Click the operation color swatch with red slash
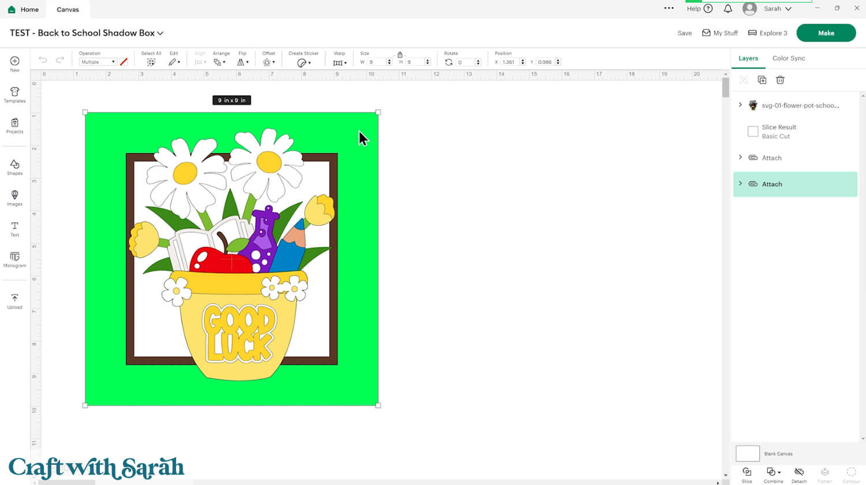The height and width of the screenshot is (485, 866). pos(124,62)
